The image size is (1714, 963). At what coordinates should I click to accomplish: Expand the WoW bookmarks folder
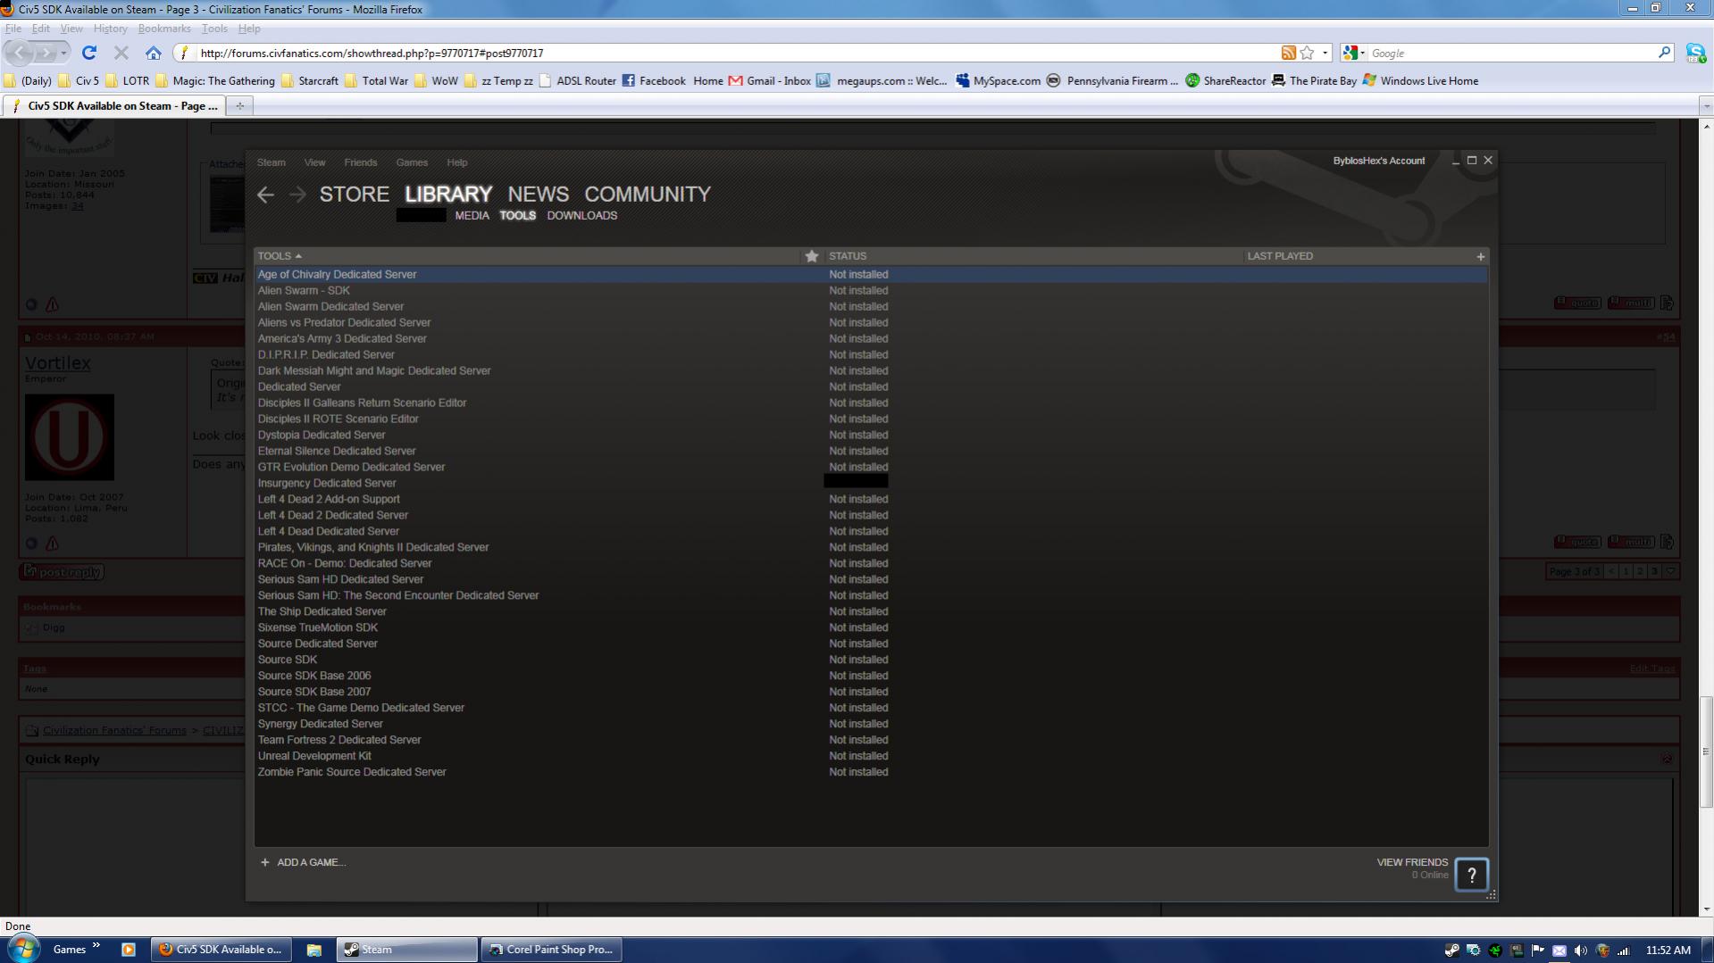pos(436,80)
